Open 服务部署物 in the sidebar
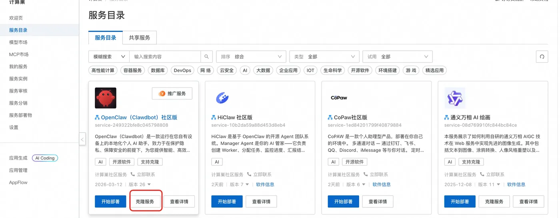This screenshot has height=218, width=560. click(20, 115)
